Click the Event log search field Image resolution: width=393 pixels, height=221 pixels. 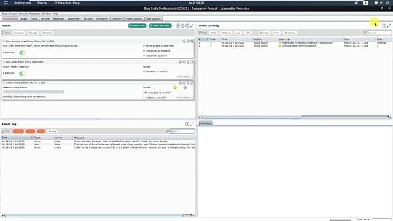(x=182, y=131)
